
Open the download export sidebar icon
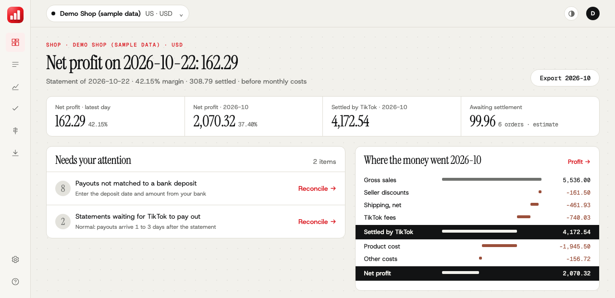[15, 153]
